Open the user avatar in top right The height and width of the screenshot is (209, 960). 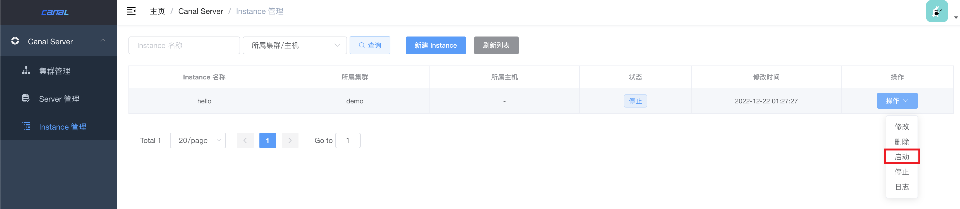(x=937, y=11)
